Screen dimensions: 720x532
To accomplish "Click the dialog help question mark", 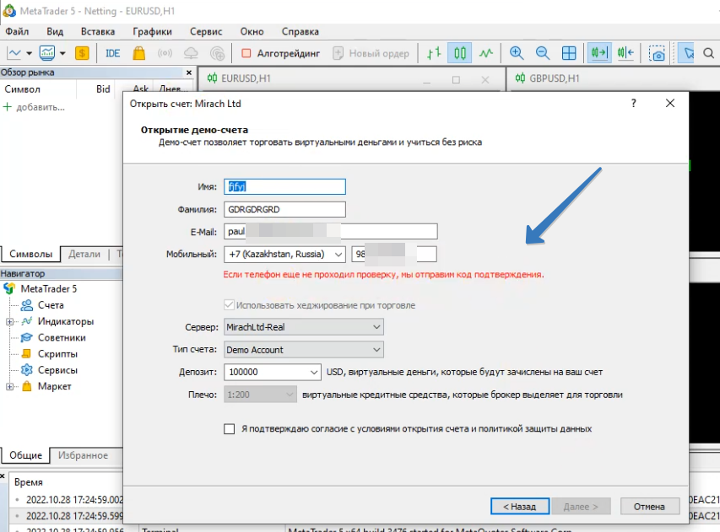I will 634,103.
